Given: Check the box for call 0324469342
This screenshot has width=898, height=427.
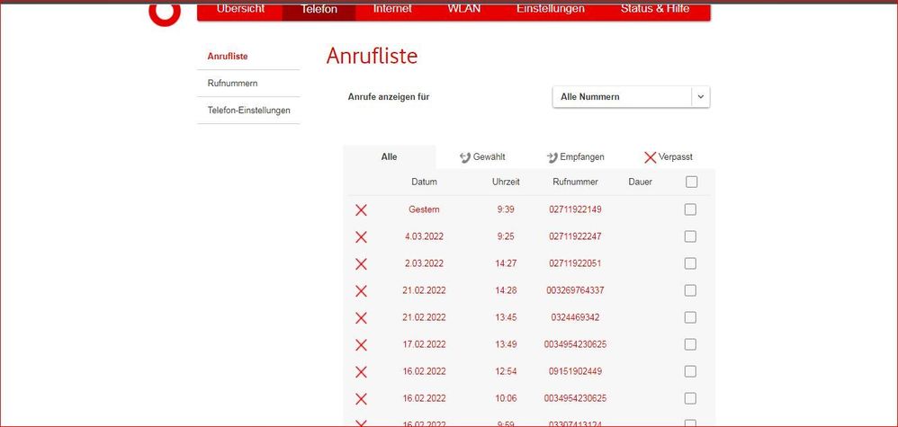Looking at the screenshot, I should (x=690, y=317).
